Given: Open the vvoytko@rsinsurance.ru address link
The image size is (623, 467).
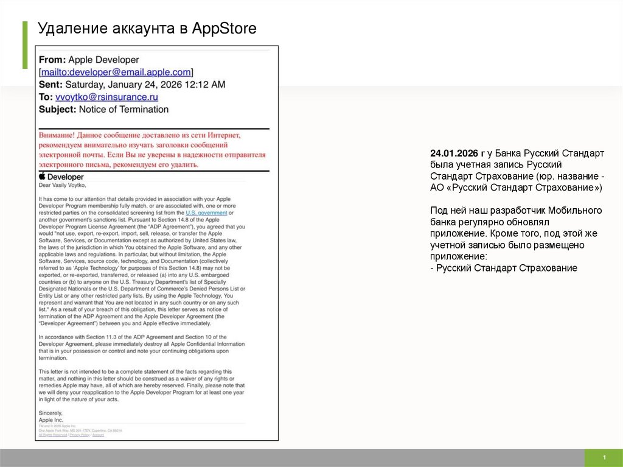Looking at the screenshot, I should [106, 97].
